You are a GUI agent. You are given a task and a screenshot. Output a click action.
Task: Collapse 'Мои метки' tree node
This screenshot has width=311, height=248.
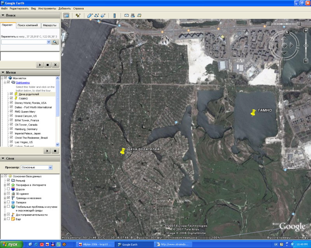(x=2, y=78)
